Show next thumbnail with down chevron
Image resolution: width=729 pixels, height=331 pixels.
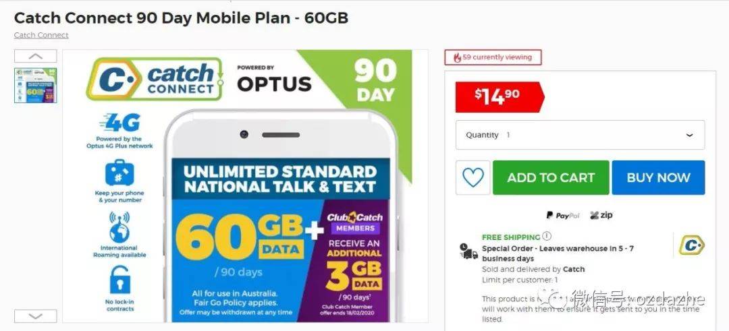[x=36, y=316]
